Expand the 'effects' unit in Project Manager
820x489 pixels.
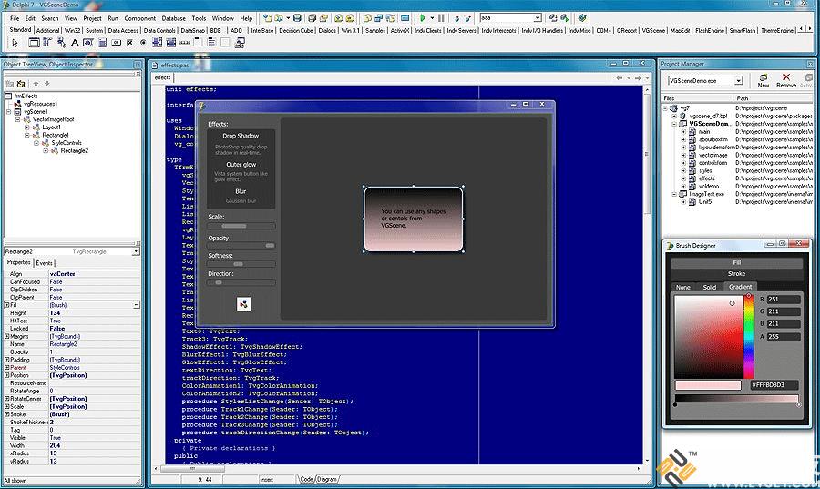(x=683, y=178)
